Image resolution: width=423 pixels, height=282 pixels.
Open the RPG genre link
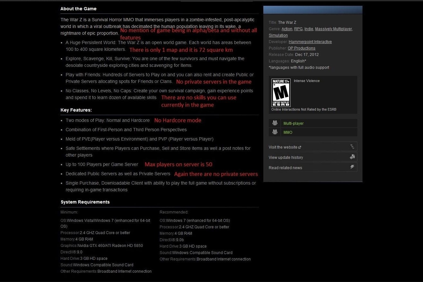click(x=298, y=29)
